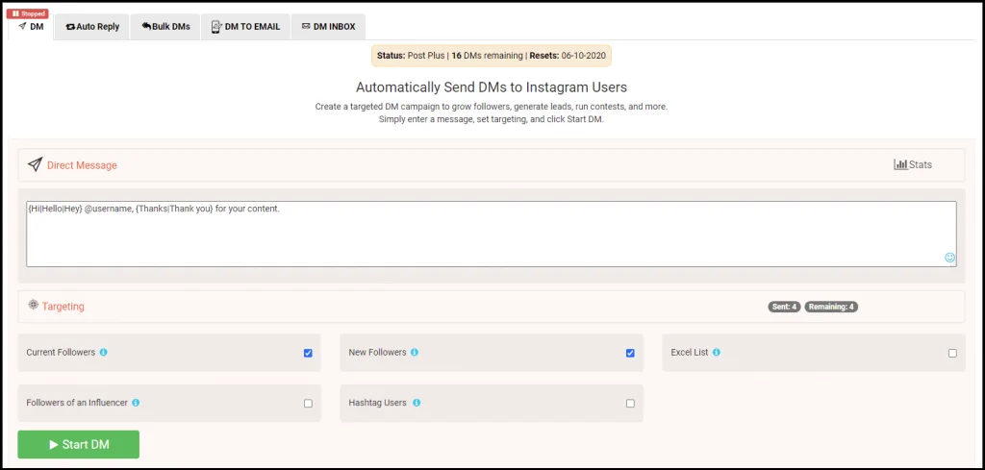Tick the Followers of an Influencer checkbox
The image size is (985, 470).
coord(308,404)
